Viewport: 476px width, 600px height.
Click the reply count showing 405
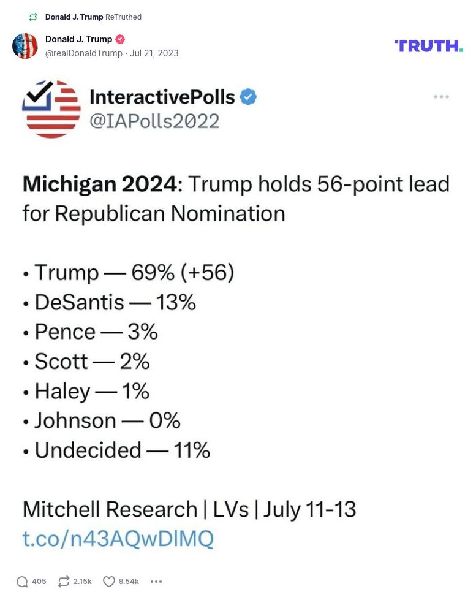tap(39, 581)
